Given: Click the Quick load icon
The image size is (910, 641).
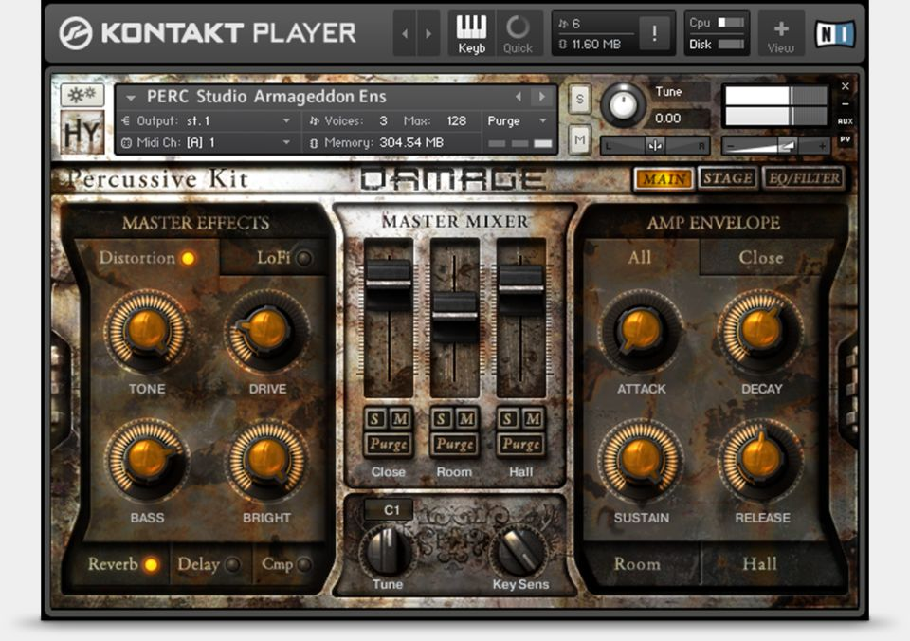Looking at the screenshot, I should coord(518,33).
